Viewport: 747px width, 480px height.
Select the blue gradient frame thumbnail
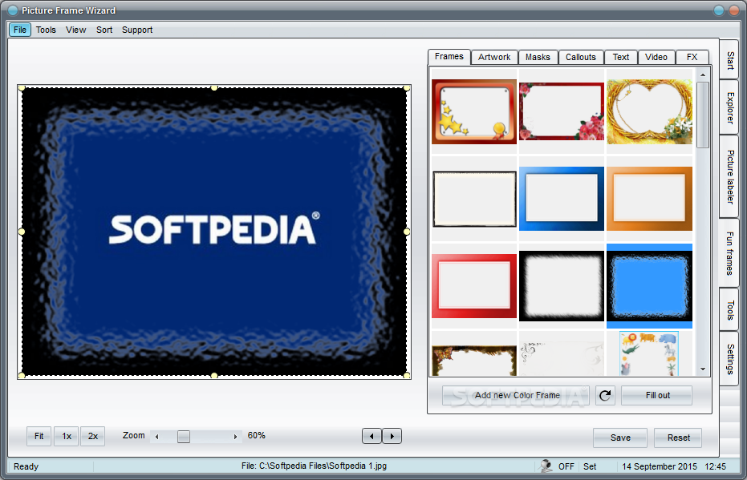point(562,199)
